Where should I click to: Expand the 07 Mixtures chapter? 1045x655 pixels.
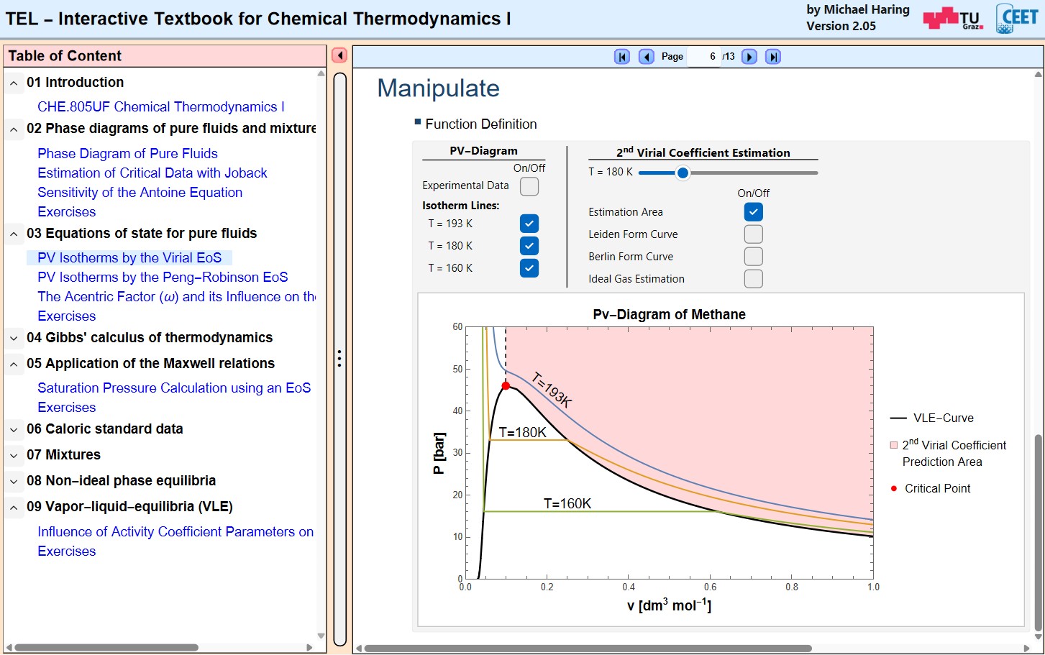[14, 455]
